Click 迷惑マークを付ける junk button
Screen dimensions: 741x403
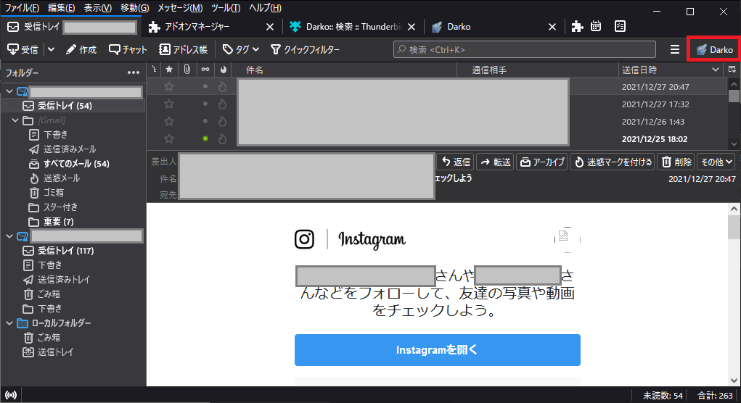[x=613, y=162]
